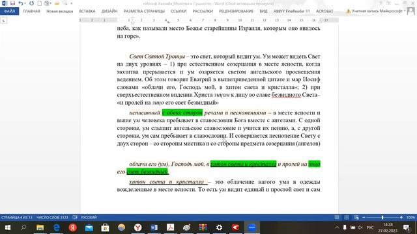
Task: Open the Новая вкладка tab
Action: (59, 11)
